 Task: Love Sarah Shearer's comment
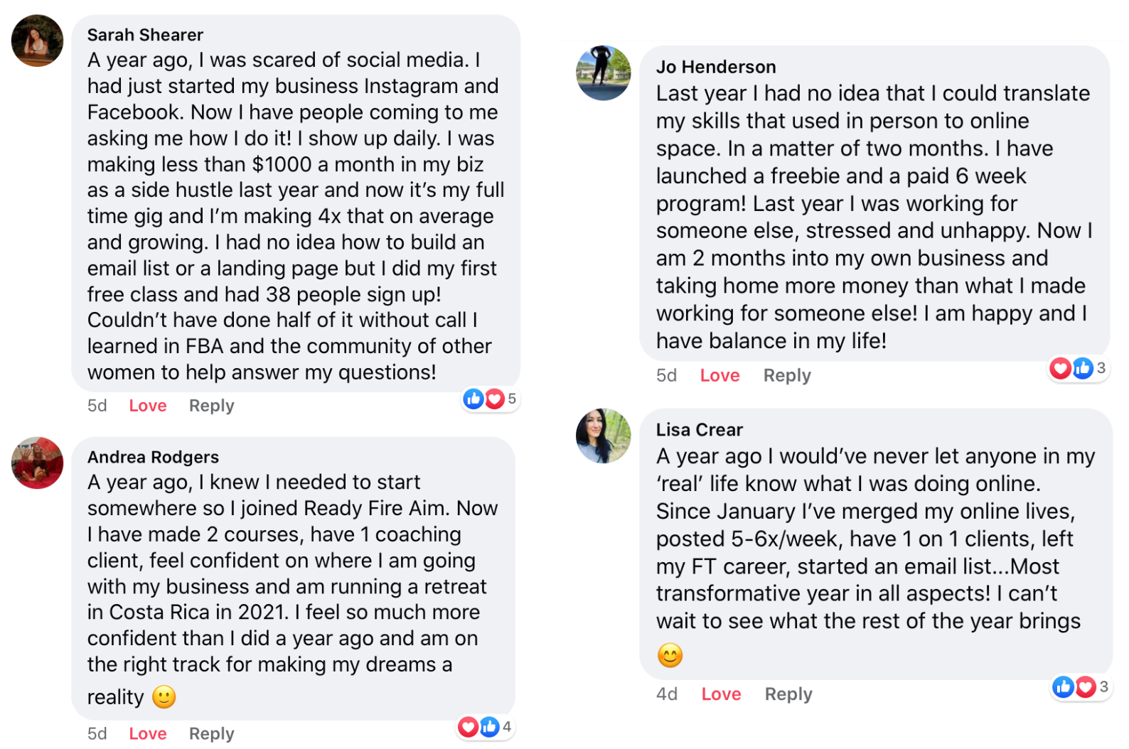pyautogui.click(x=148, y=406)
